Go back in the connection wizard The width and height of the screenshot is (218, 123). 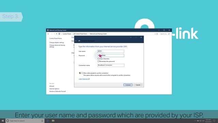coord(76,41)
